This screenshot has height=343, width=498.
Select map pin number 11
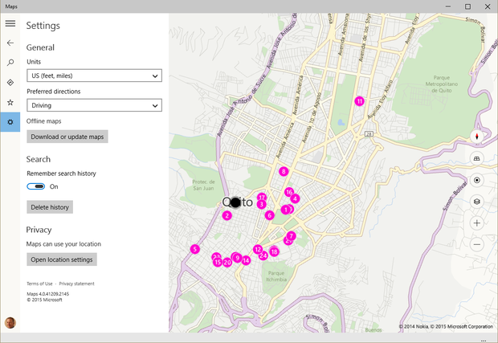coord(359,101)
